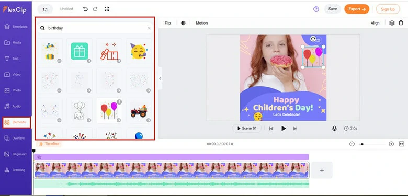Select the balloons element on canvas
The width and height of the screenshot is (408, 196).
[313, 57]
